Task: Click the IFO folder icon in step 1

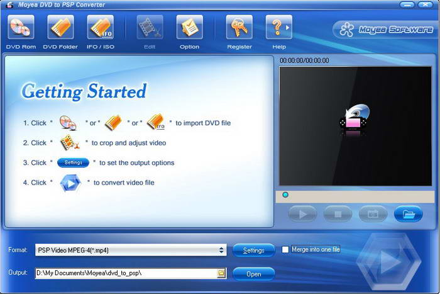Action: pyautogui.click(x=156, y=122)
